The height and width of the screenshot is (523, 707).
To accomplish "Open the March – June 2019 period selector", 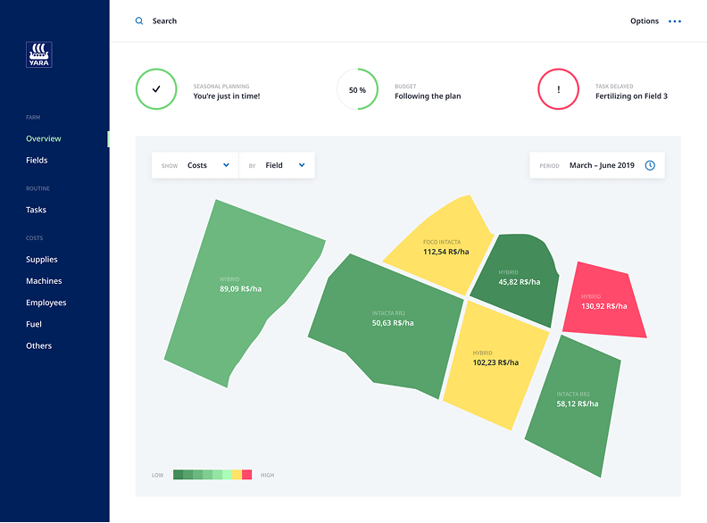I will click(x=601, y=165).
